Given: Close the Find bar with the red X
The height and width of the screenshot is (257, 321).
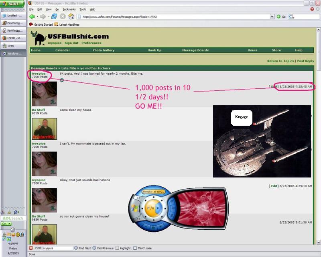Looking at the screenshot, I should [31, 248].
